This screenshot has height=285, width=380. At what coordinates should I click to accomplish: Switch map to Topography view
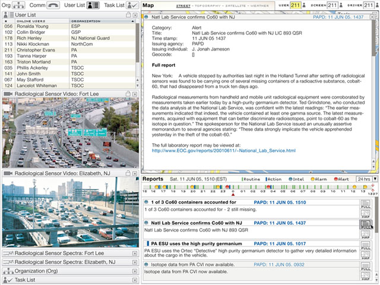[x=208, y=5]
